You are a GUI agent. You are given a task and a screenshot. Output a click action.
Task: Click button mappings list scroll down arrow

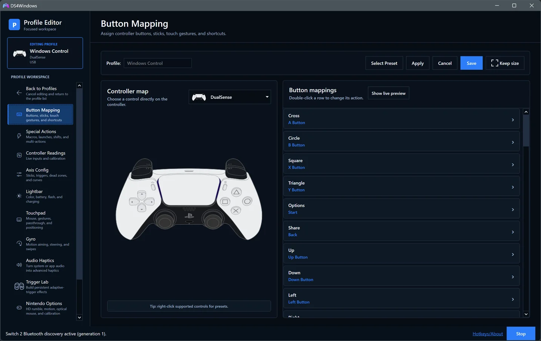pyautogui.click(x=526, y=314)
